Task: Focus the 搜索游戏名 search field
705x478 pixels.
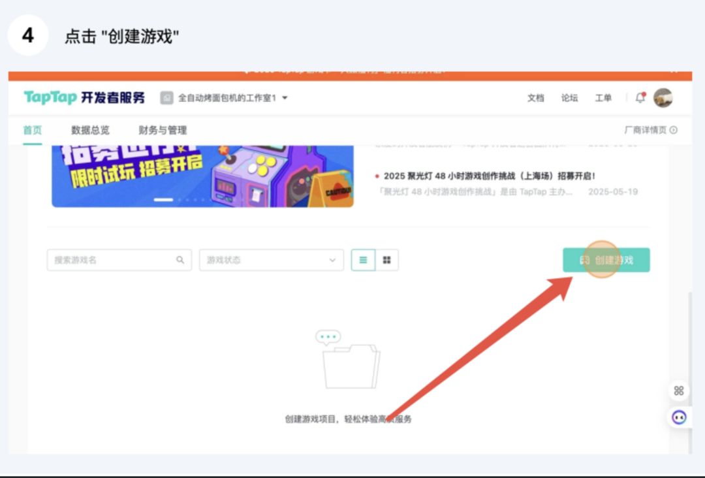Action: (119, 260)
